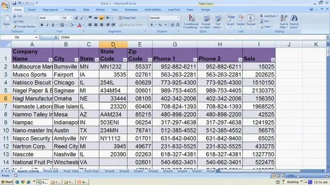Viewport: 330px width, 185px height.
Task: Increase the font size
Action: [x=76, y=18]
